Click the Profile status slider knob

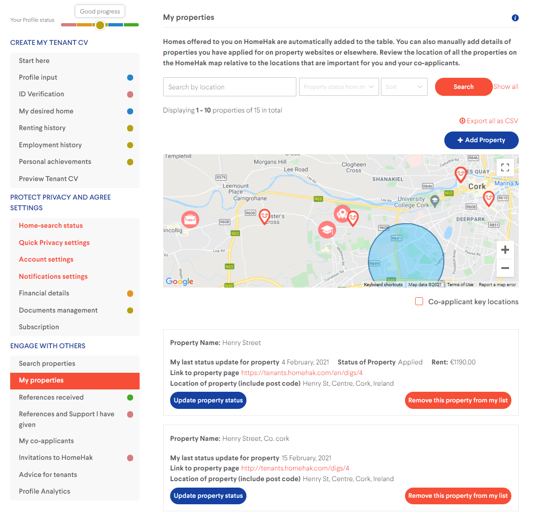pyautogui.click(x=100, y=25)
